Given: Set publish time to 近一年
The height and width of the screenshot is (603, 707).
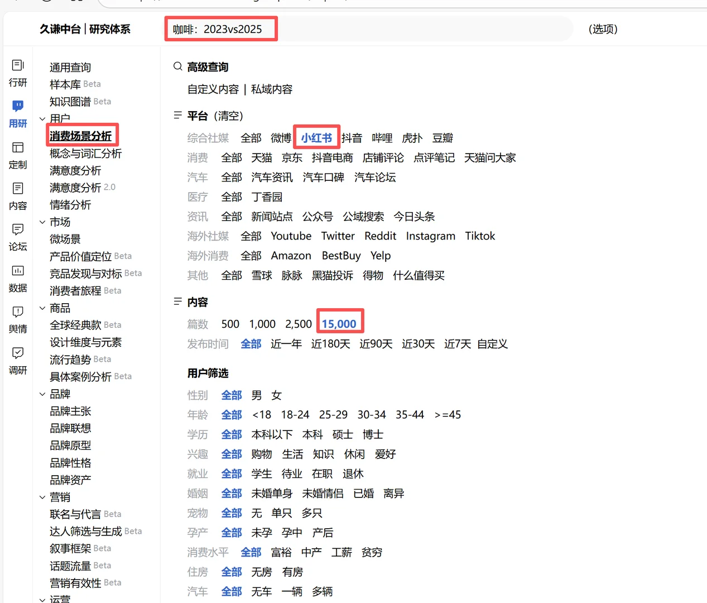Looking at the screenshot, I should point(286,344).
